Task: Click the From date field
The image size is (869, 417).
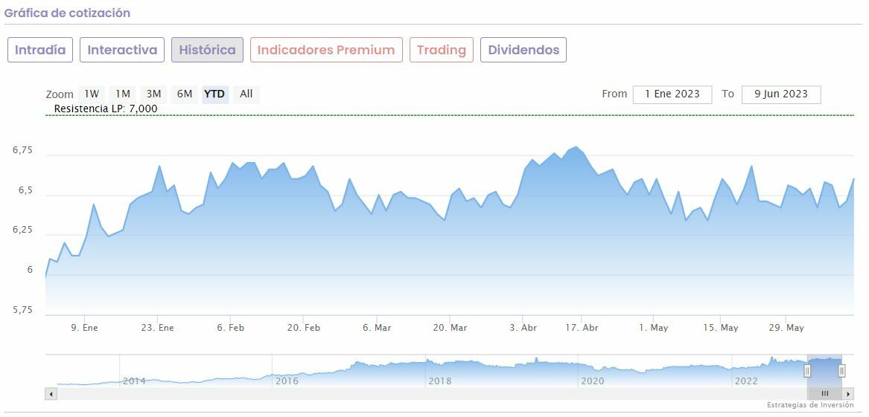Action: click(672, 94)
